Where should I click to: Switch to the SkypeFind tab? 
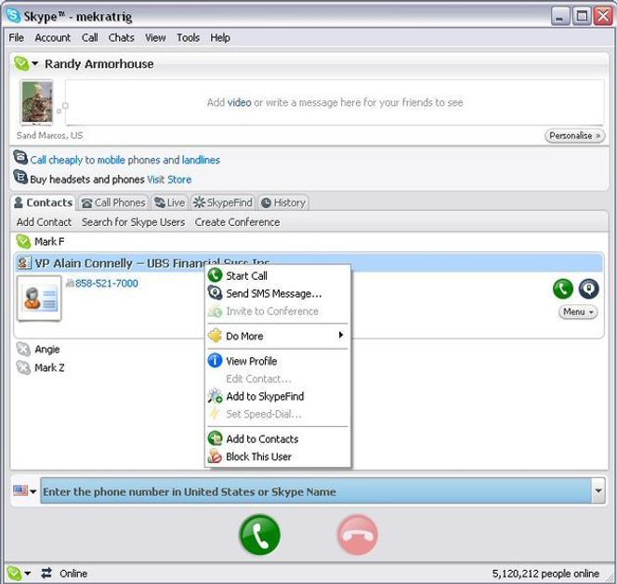pos(223,203)
